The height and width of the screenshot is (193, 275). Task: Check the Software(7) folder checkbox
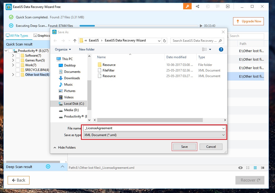pyautogui.click(x=18, y=56)
